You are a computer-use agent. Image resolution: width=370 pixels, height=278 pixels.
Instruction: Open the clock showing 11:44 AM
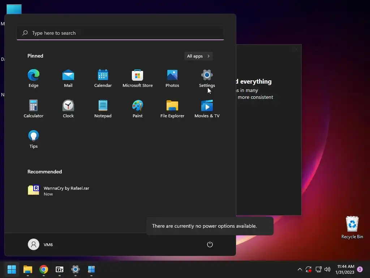(345, 269)
